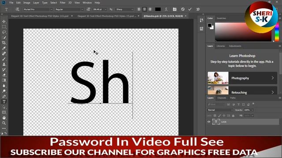Toggle shape layer filter
The width and height of the screenshot is (282, 158).
click(x=243, y=104)
